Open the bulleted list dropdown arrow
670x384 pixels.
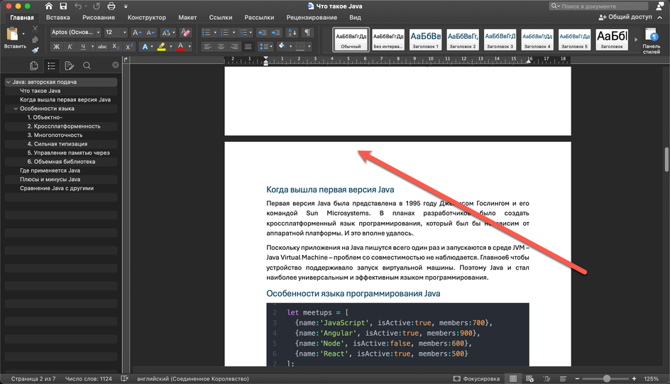click(x=215, y=33)
